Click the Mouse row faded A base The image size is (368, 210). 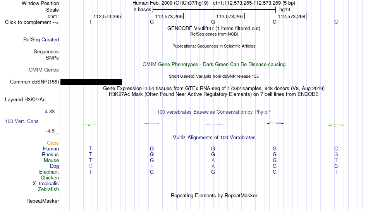[213, 160]
